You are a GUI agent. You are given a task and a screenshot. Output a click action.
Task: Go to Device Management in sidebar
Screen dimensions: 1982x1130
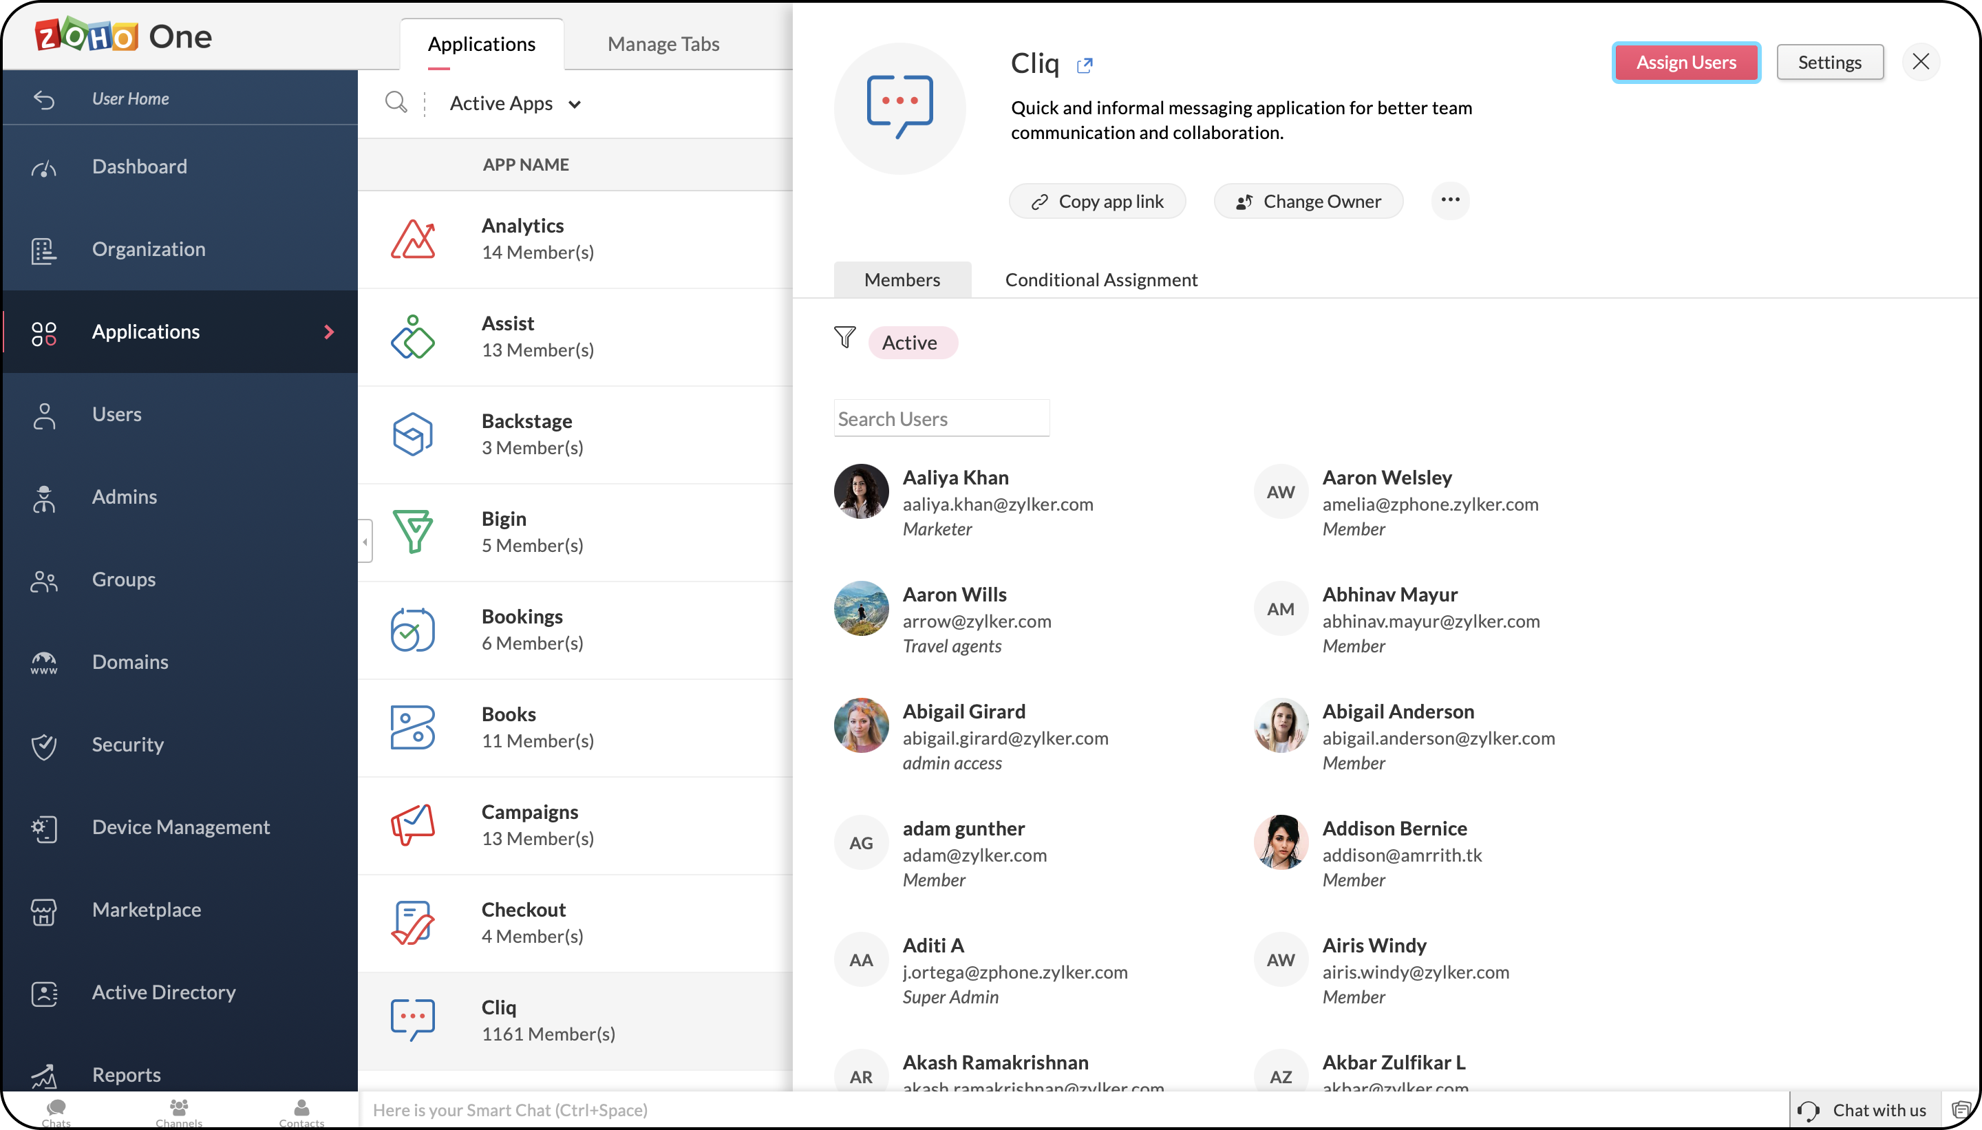(180, 827)
